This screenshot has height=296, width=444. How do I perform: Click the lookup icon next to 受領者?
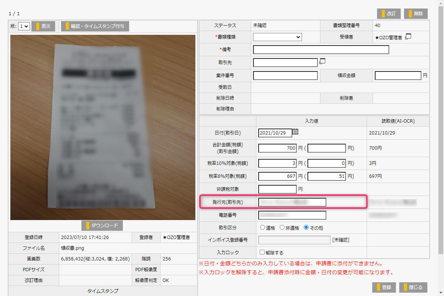click(408, 37)
